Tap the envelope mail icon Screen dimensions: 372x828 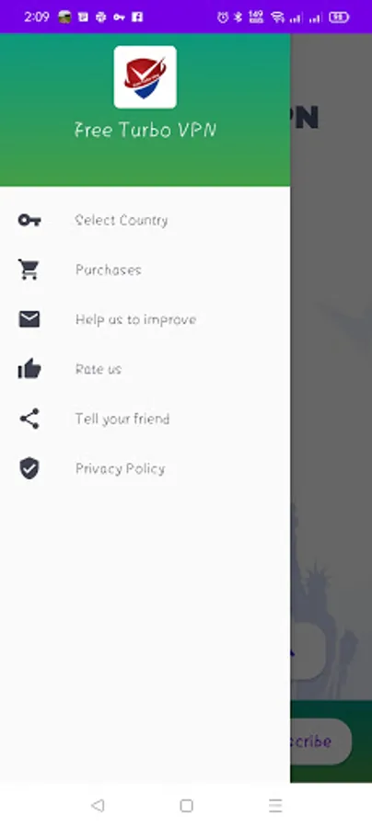tap(29, 319)
